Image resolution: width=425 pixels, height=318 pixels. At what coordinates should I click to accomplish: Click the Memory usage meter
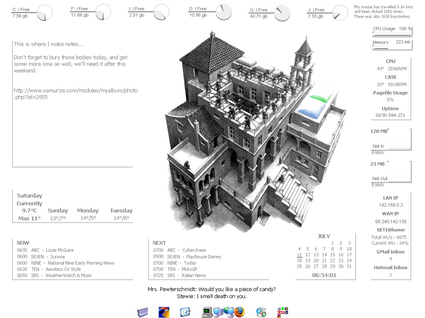(x=391, y=45)
